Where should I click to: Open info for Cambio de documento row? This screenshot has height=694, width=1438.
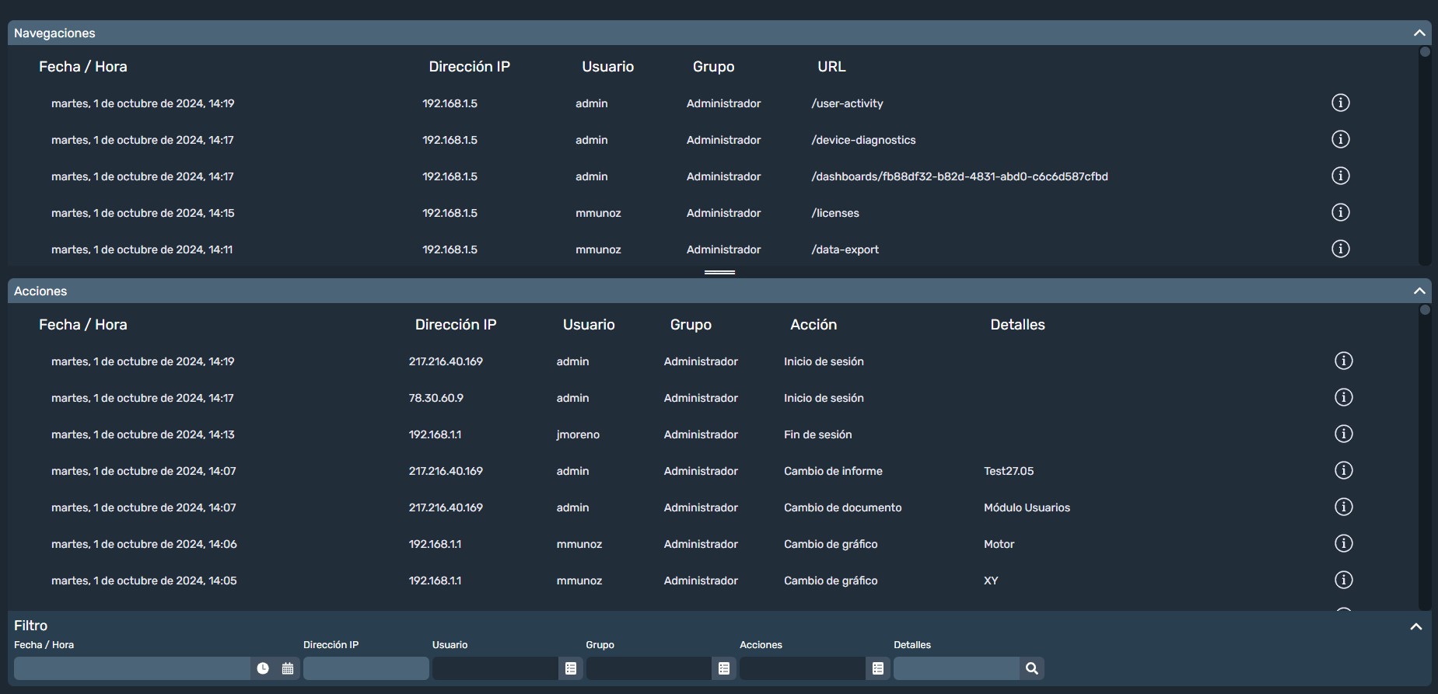pyautogui.click(x=1343, y=507)
